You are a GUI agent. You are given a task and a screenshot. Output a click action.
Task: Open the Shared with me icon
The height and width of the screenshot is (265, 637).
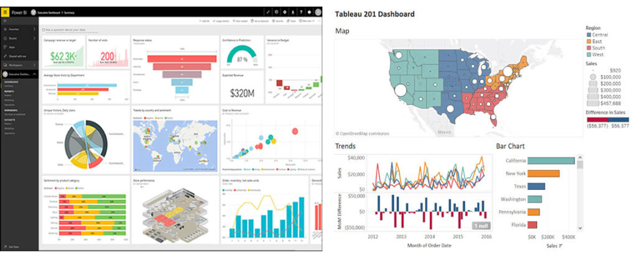pos(5,56)
